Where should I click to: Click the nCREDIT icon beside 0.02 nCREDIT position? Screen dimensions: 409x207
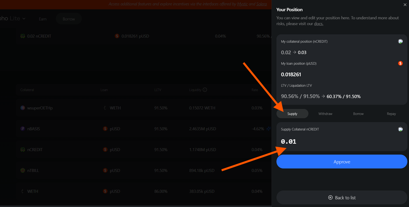23,36
